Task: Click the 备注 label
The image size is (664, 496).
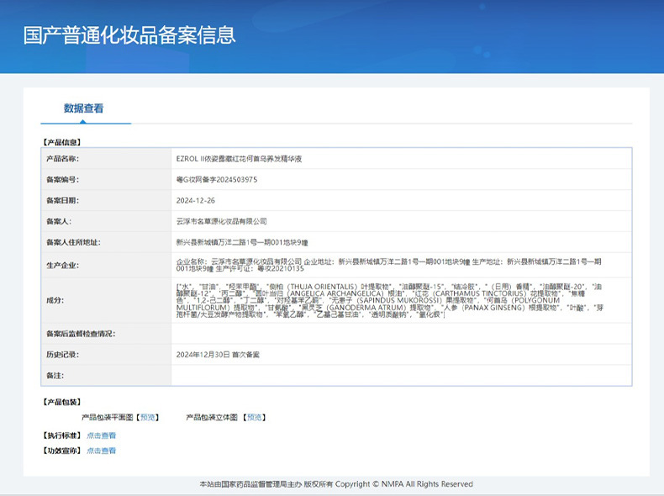Action: pyautogui.click(x=55, y=375)
